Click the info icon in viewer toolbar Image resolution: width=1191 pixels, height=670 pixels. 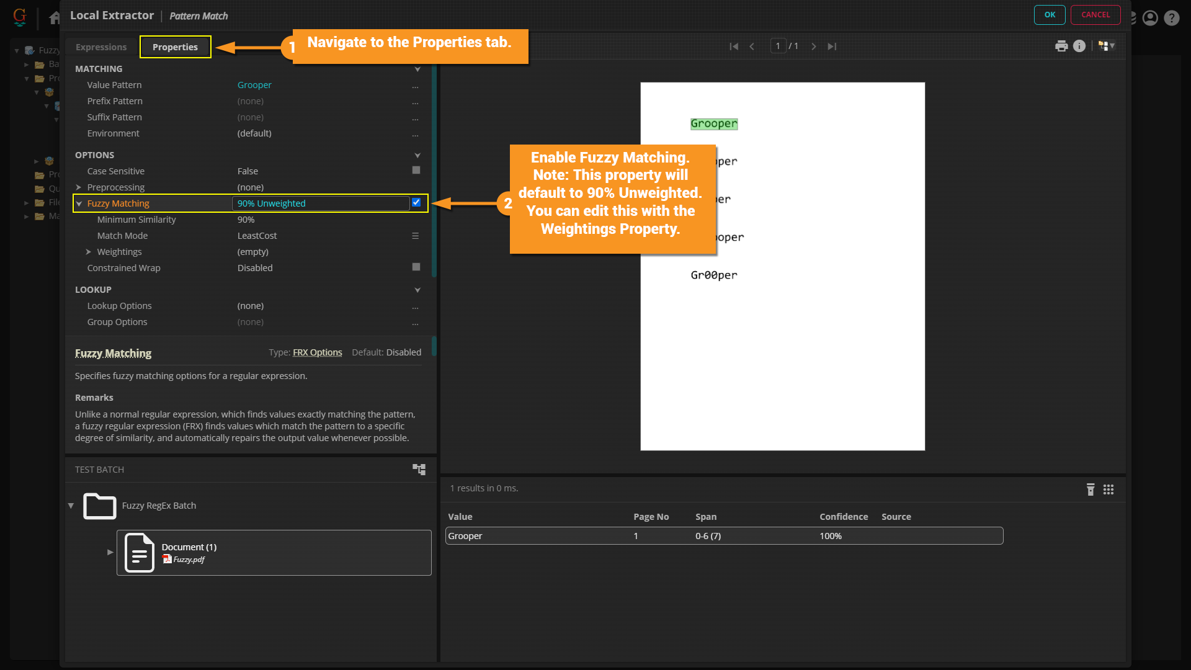pos(1079,46)
